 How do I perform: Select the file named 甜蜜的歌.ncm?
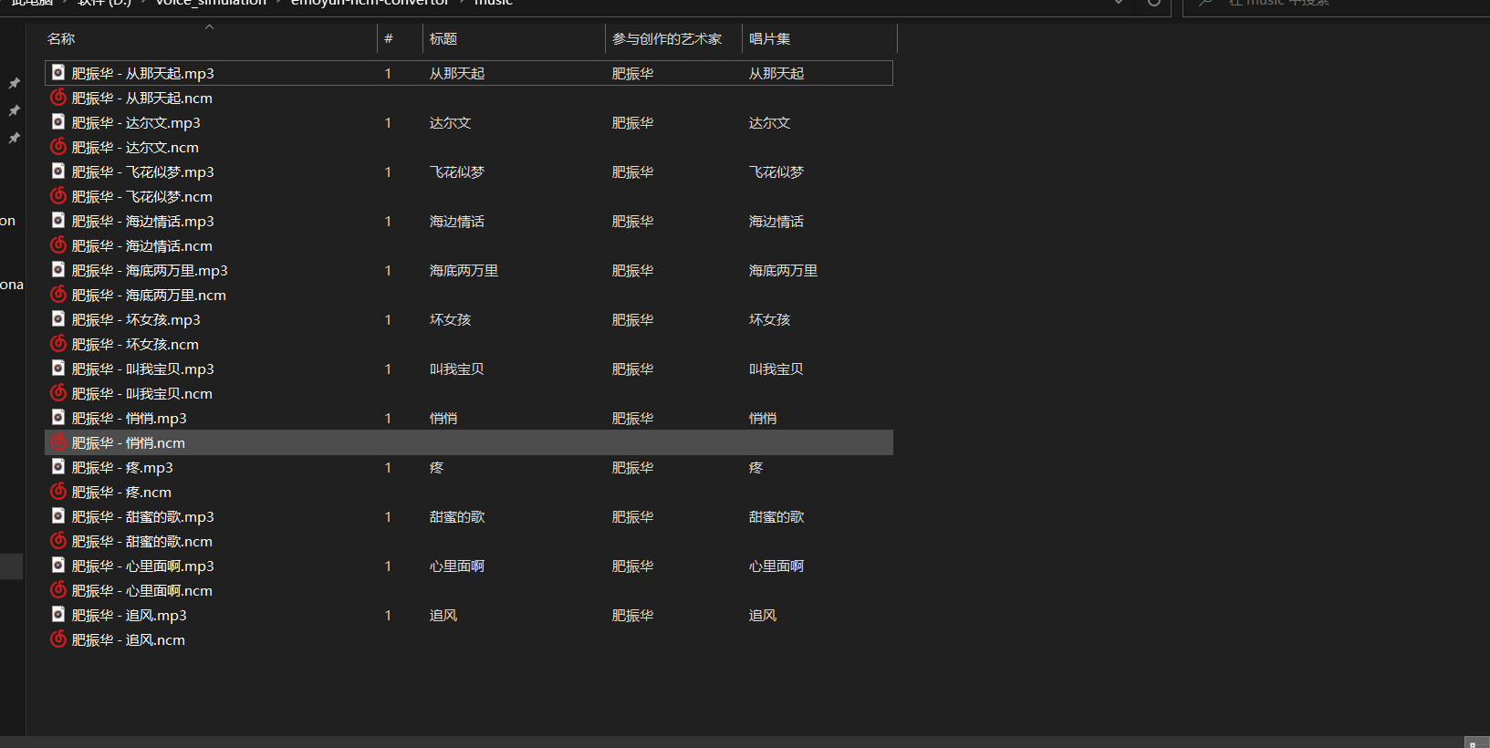click(x=142, y=541)
